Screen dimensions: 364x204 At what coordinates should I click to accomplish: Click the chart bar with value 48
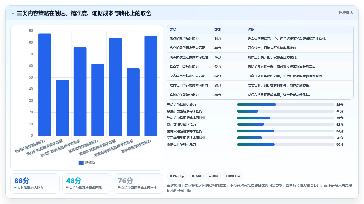click(x=62, y=108)
